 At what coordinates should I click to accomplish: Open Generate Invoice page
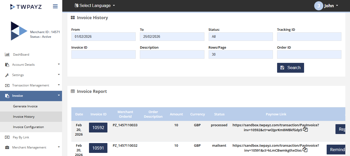pos(25,106)
